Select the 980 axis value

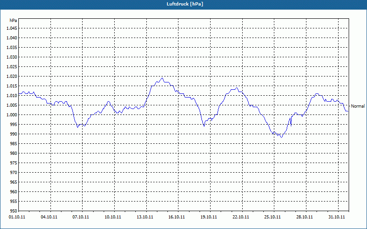pyautogui.click(x=14, y=153)
